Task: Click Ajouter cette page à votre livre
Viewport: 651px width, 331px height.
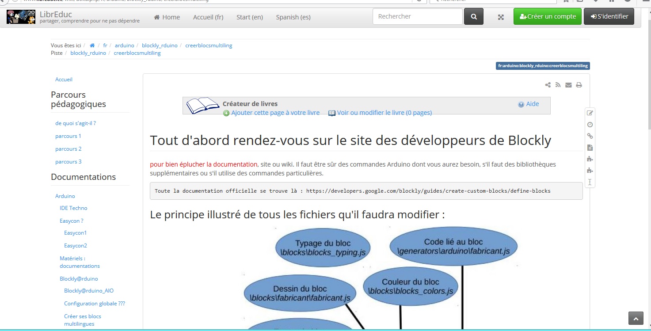Action: pos(275,113)
